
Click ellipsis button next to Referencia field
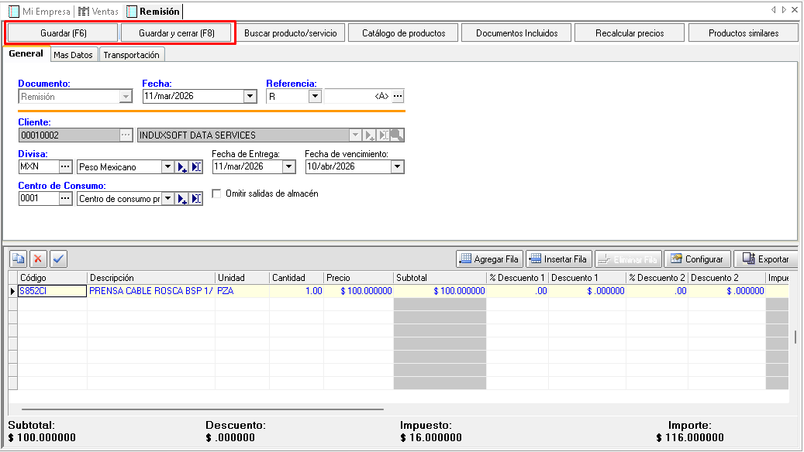tap(398, 97)
